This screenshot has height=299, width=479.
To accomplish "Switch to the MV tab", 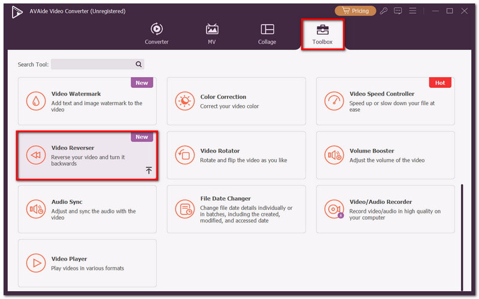I will pos(212,34).
